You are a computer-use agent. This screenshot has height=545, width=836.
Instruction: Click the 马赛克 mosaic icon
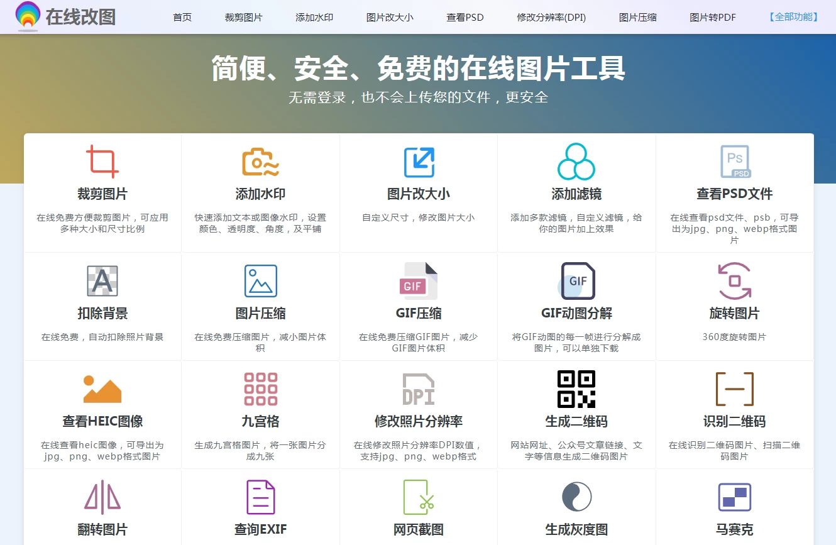click(x=734, y=496)
